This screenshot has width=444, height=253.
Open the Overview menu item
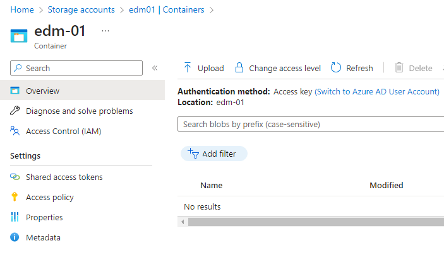tap(43, 91)
